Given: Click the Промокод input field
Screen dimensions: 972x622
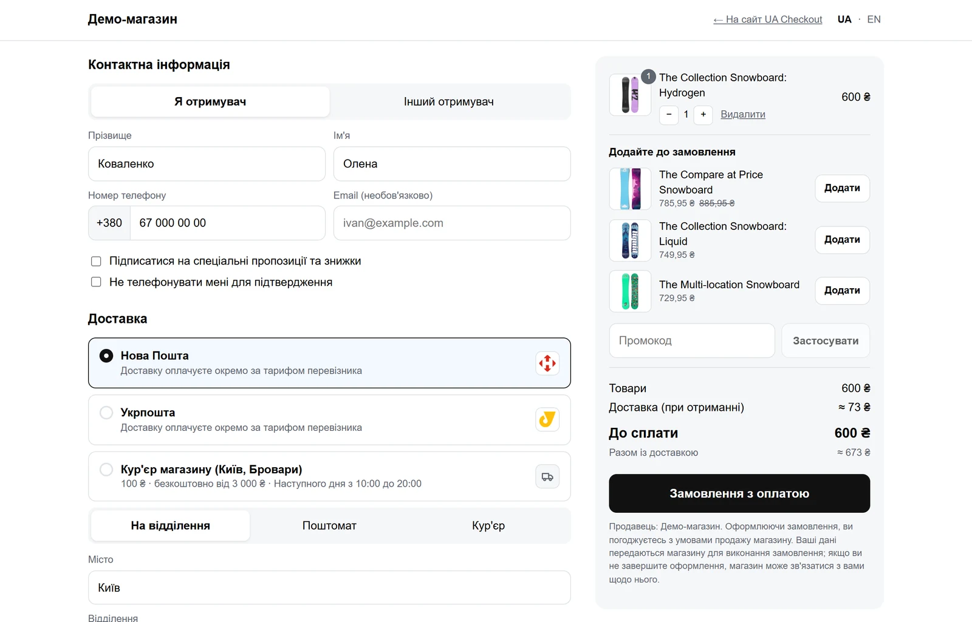Looking at the screenshot, I should coord(692,340).
